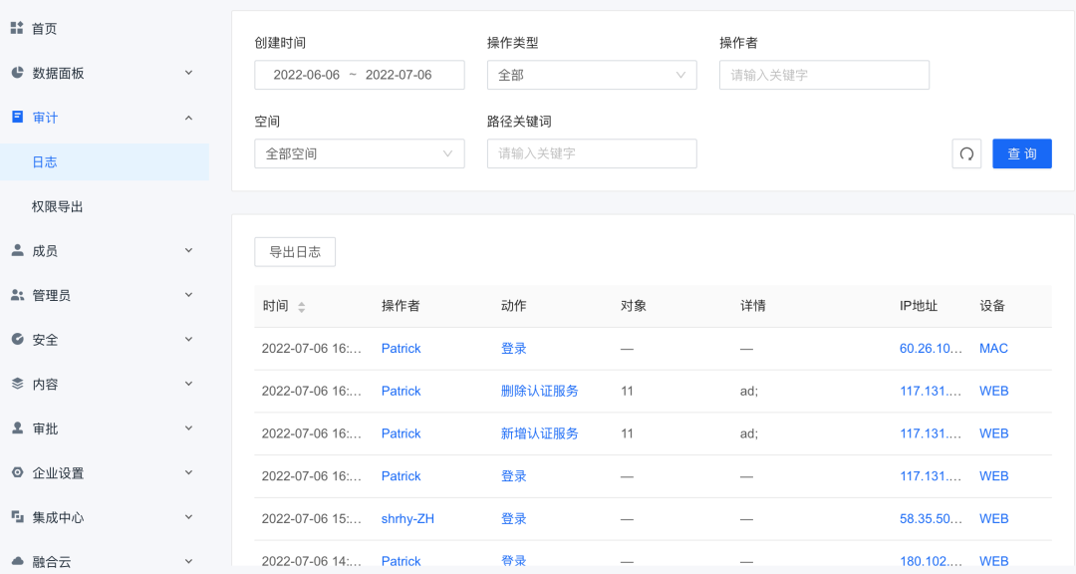Click the 操作者 column header

tap(401, 306)
